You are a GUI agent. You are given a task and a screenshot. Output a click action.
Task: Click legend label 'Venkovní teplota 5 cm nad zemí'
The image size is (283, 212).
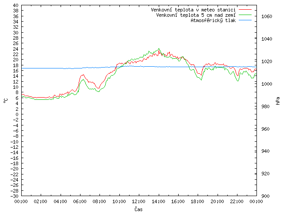196,15
